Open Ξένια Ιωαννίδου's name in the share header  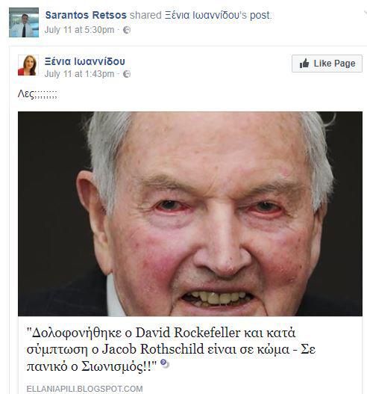[x=202, y=15]
